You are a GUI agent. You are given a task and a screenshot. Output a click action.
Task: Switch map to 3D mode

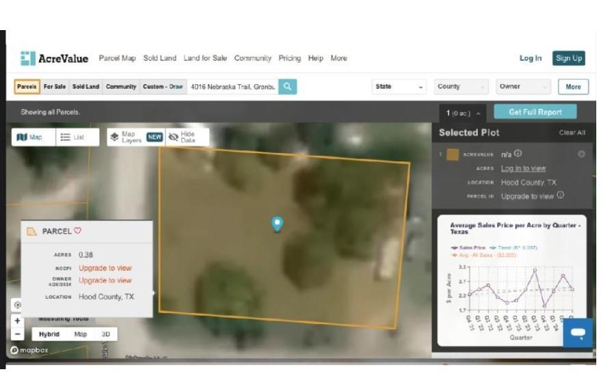pos(106,334)
